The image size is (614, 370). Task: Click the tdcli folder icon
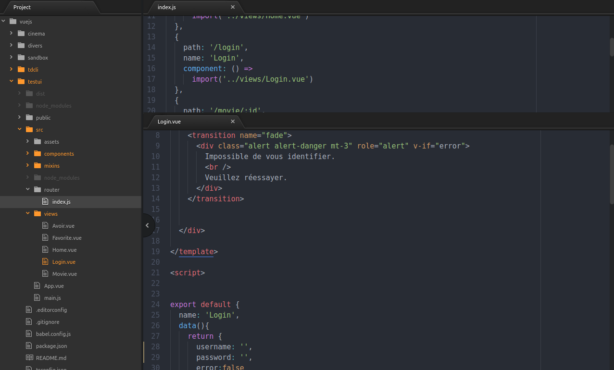[x=21, y=70]
